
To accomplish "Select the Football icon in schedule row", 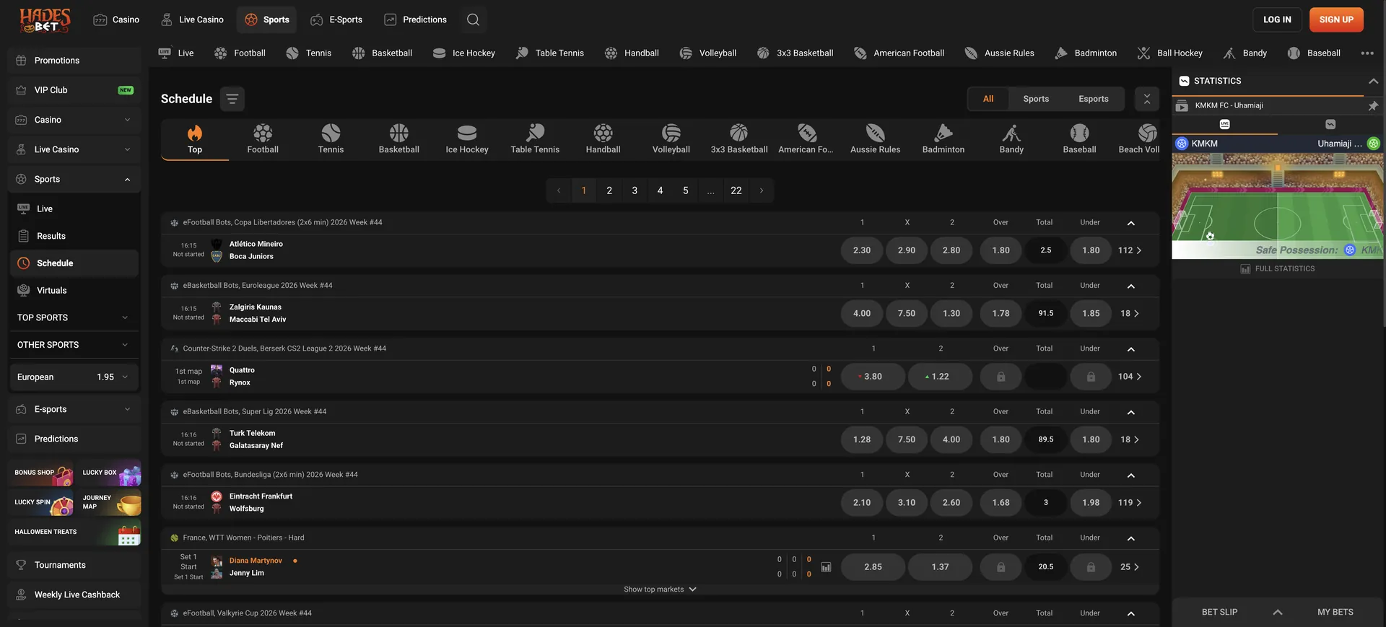I will (x=263, y=133).
